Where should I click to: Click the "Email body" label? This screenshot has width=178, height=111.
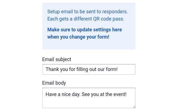(54, 83)
